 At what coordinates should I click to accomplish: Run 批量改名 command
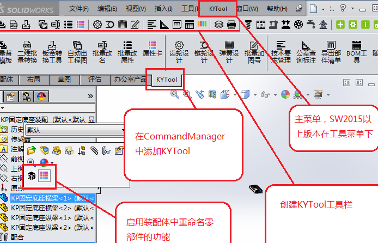click(102, 52)
